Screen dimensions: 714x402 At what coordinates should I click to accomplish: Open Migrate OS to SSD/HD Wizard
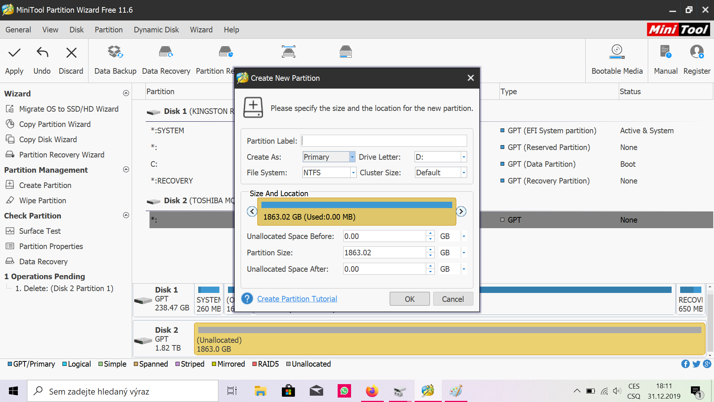(69, 109)
